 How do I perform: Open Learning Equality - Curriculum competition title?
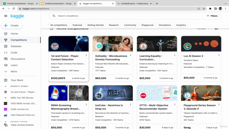(x=151, y=58)
